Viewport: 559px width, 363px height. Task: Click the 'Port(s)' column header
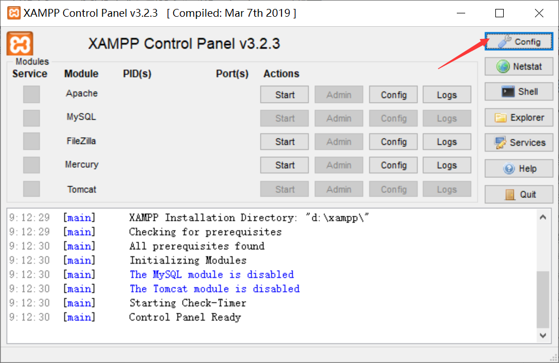point(232,74)
